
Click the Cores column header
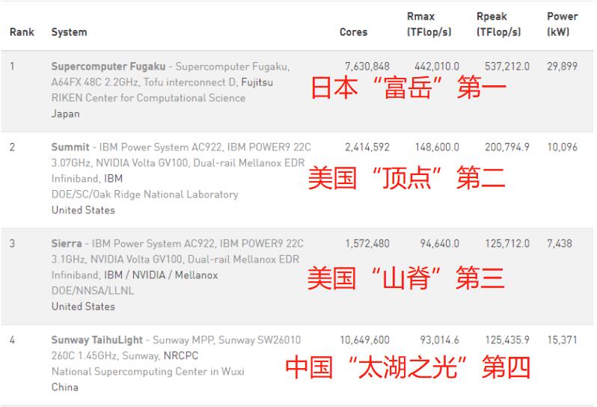click(x=354, y=32)
